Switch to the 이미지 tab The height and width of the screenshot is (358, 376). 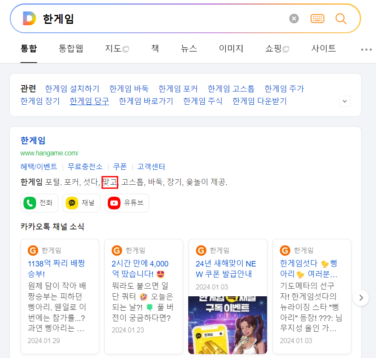point(231,49)
